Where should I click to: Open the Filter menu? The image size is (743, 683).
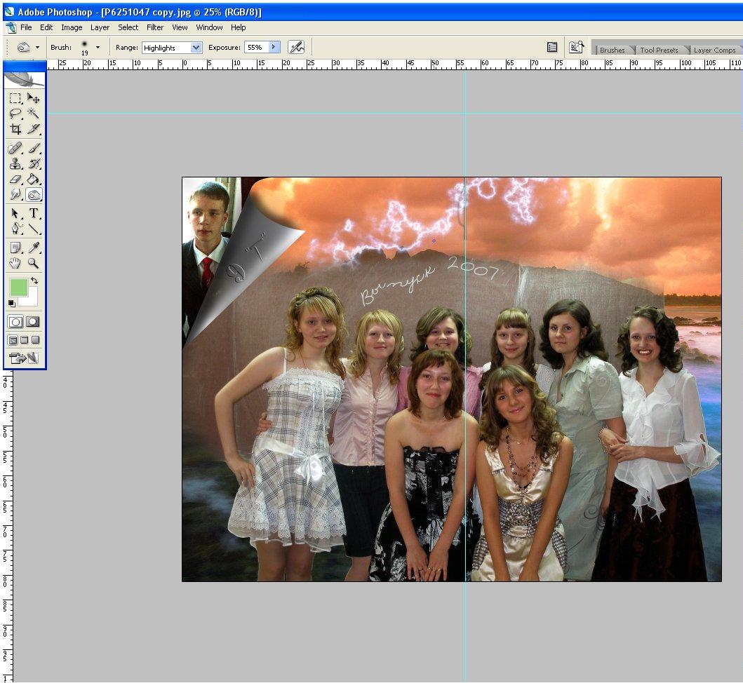pos(155,27)
